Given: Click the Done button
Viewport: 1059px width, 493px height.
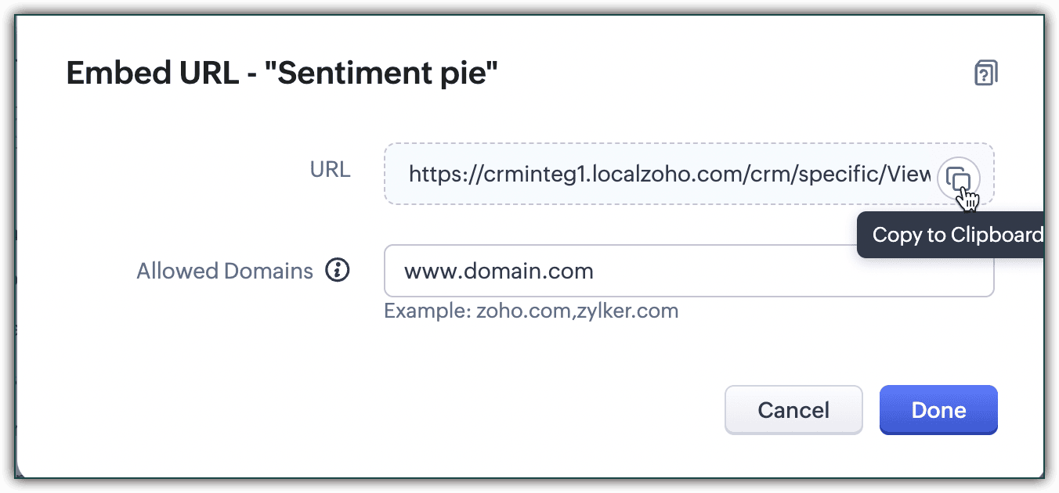Looking at the screenshot, I should tap(938, 410).
